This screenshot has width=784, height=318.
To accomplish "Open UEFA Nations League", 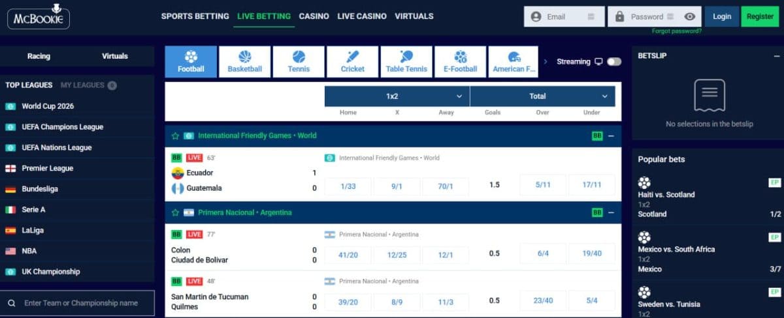I will tap(57, 148).
